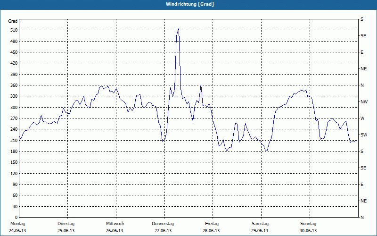This screenshot has height=236, width=377.
Task: Select the S compass label at the 180 gridline
Action: (362, 152)
